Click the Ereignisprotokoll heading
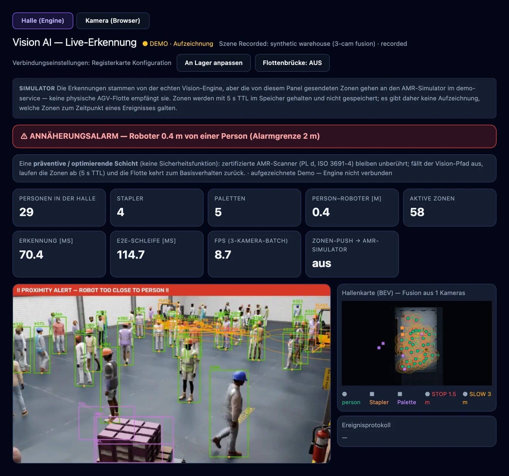 [366, 425]
